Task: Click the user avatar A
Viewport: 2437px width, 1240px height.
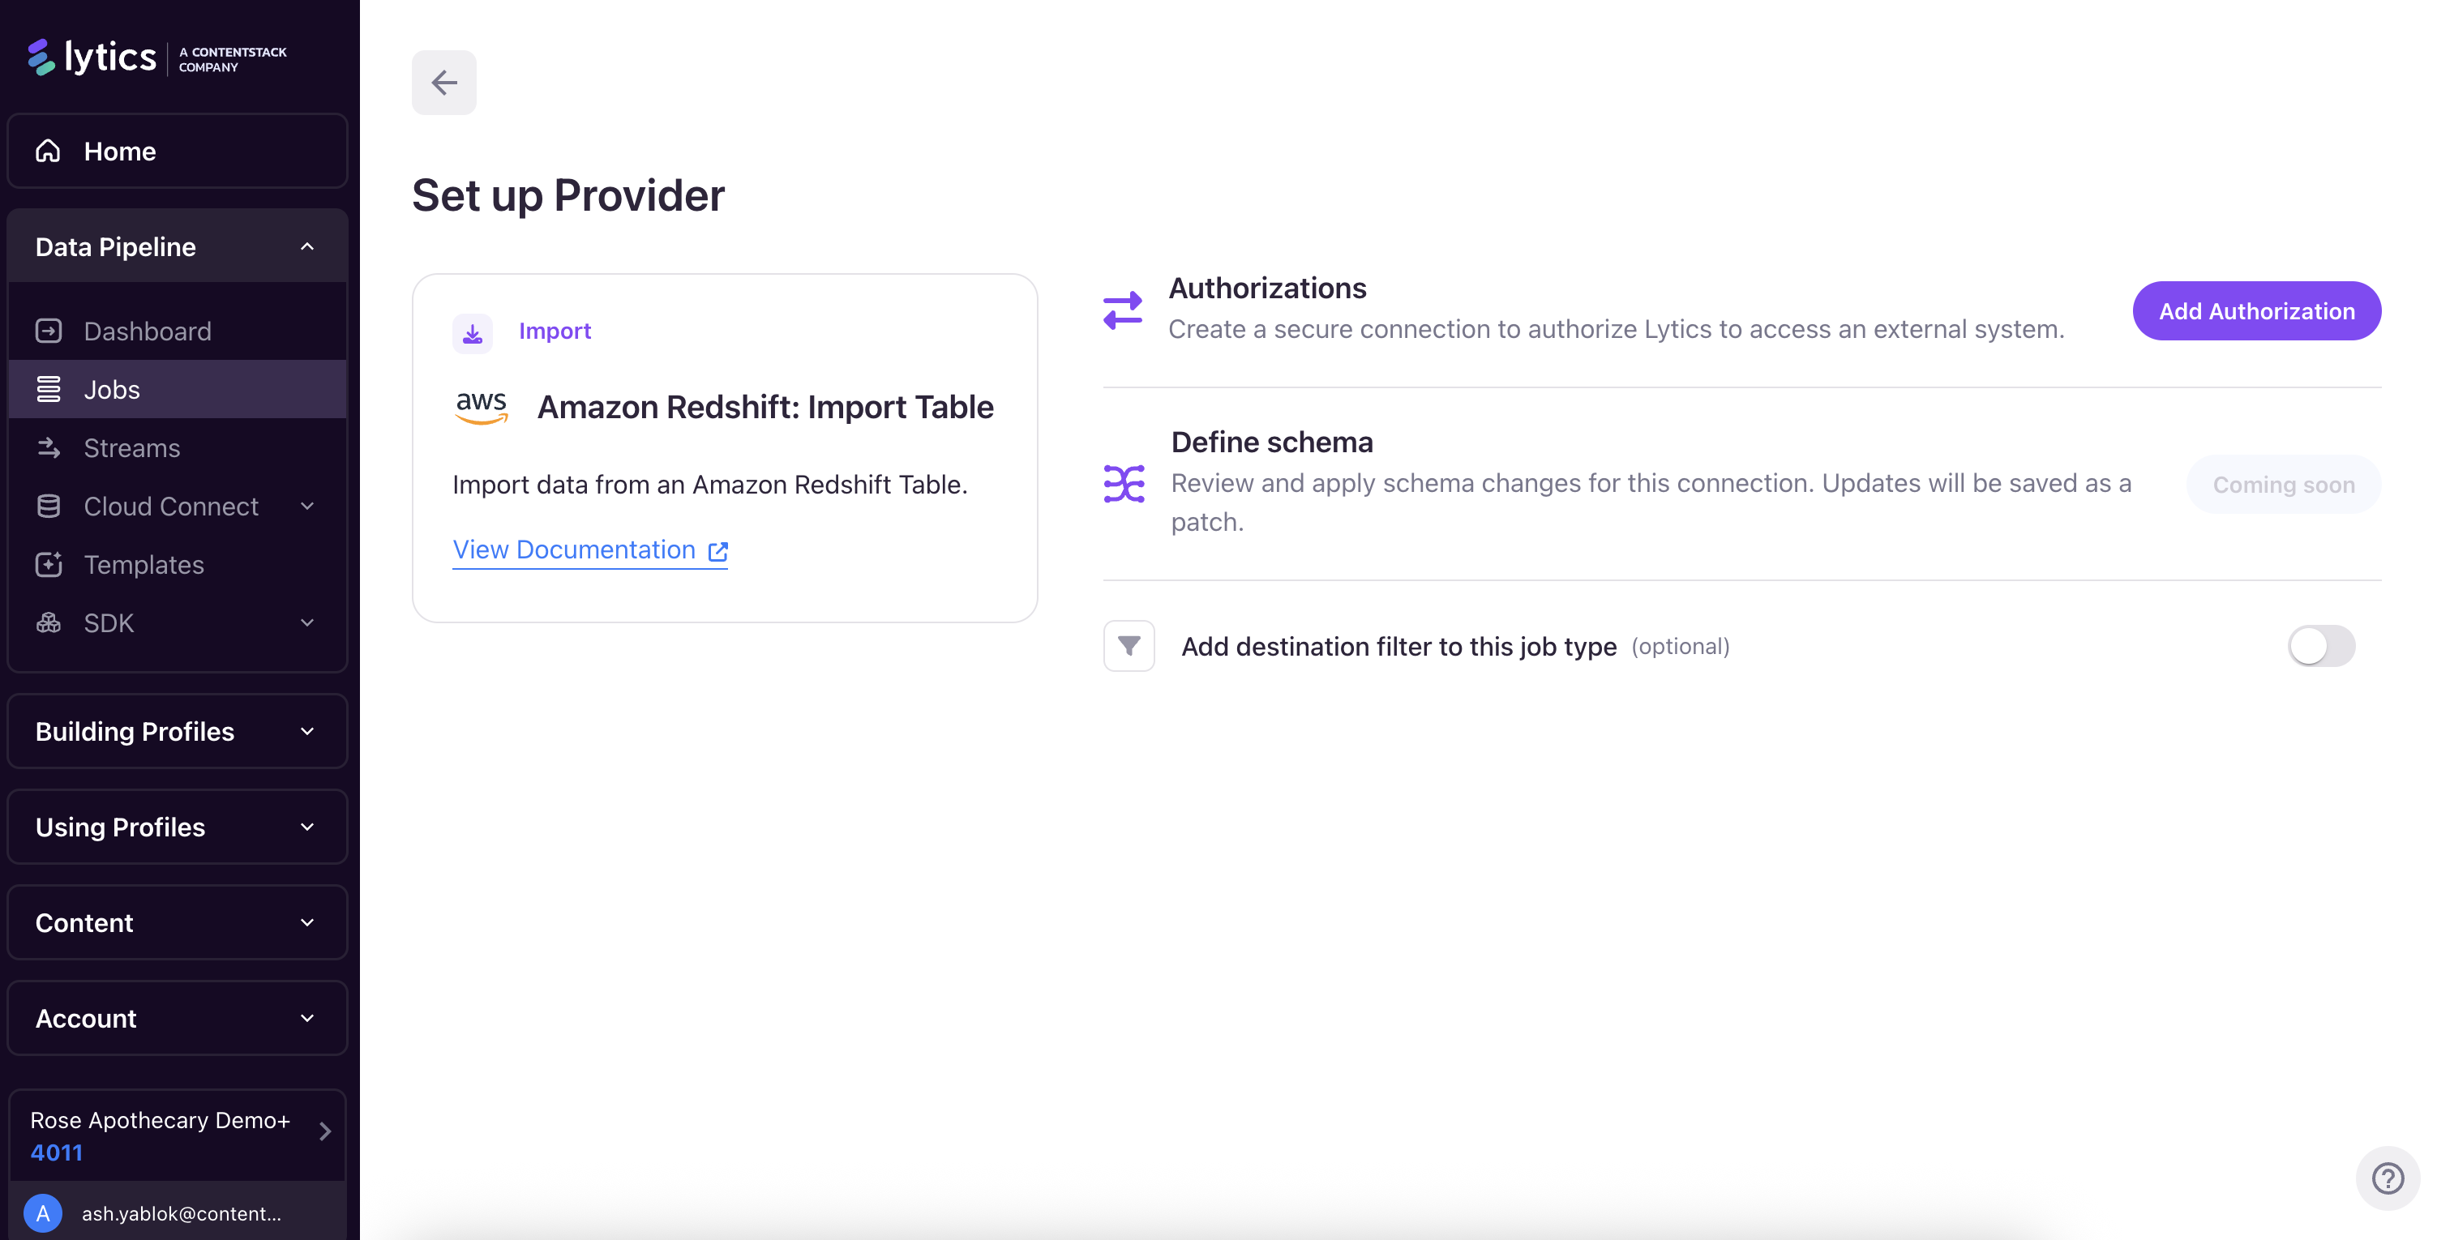Action: point(43,1213)
